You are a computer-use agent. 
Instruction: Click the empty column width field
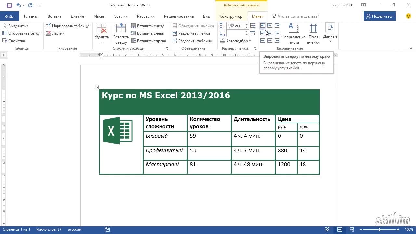[235, 33]
